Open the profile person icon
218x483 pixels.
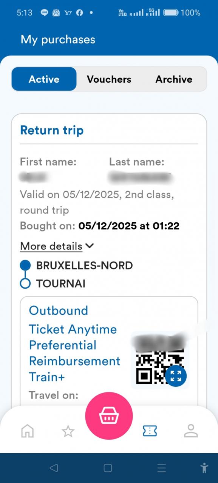pos(191,431)
